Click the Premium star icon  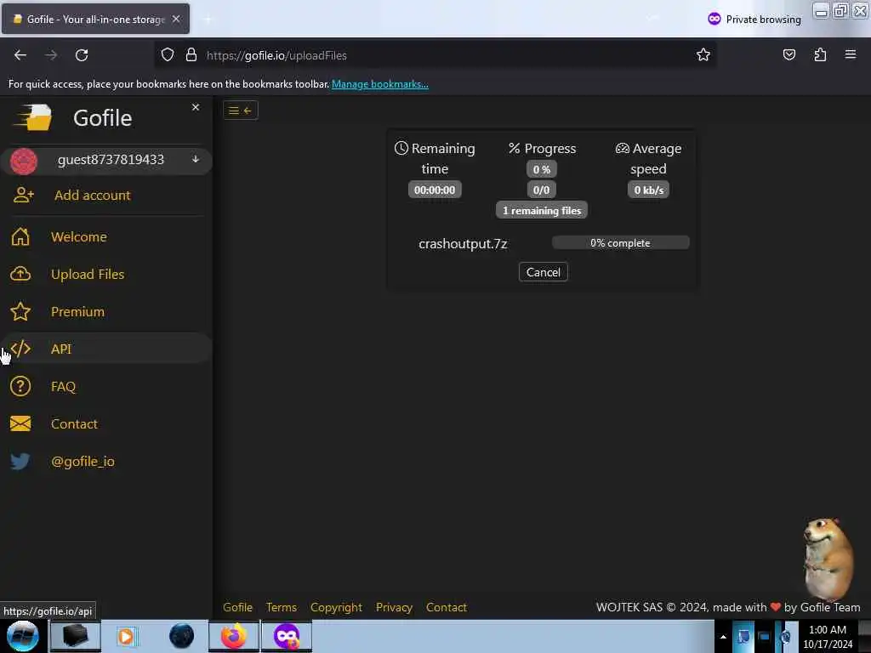(x=20, y=311)
